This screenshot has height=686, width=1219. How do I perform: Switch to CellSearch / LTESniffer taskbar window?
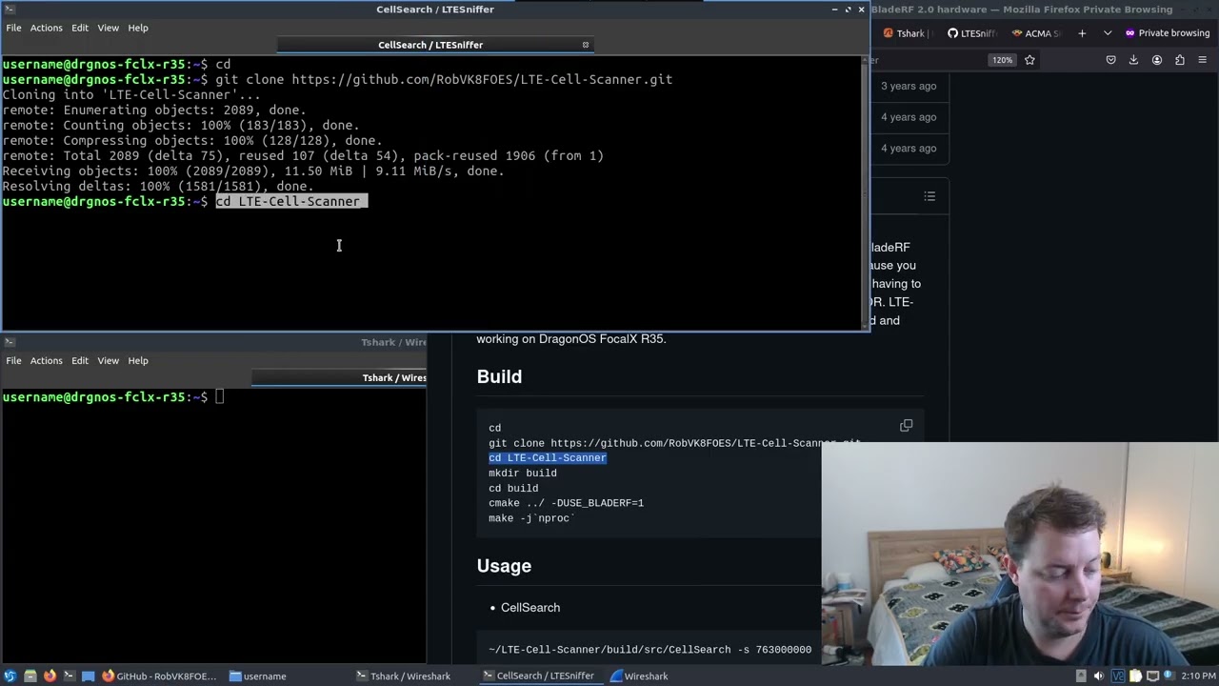click(538, 676)
